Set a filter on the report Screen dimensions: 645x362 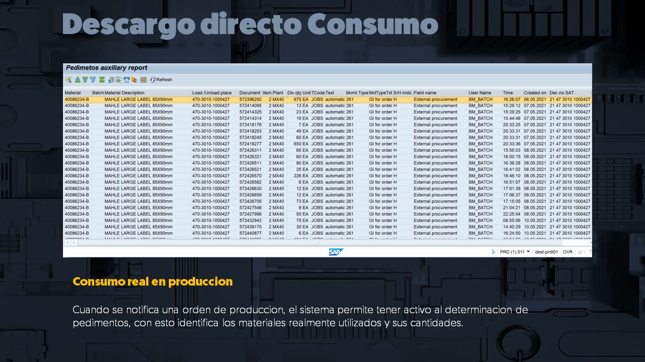[x=93, y=79]
